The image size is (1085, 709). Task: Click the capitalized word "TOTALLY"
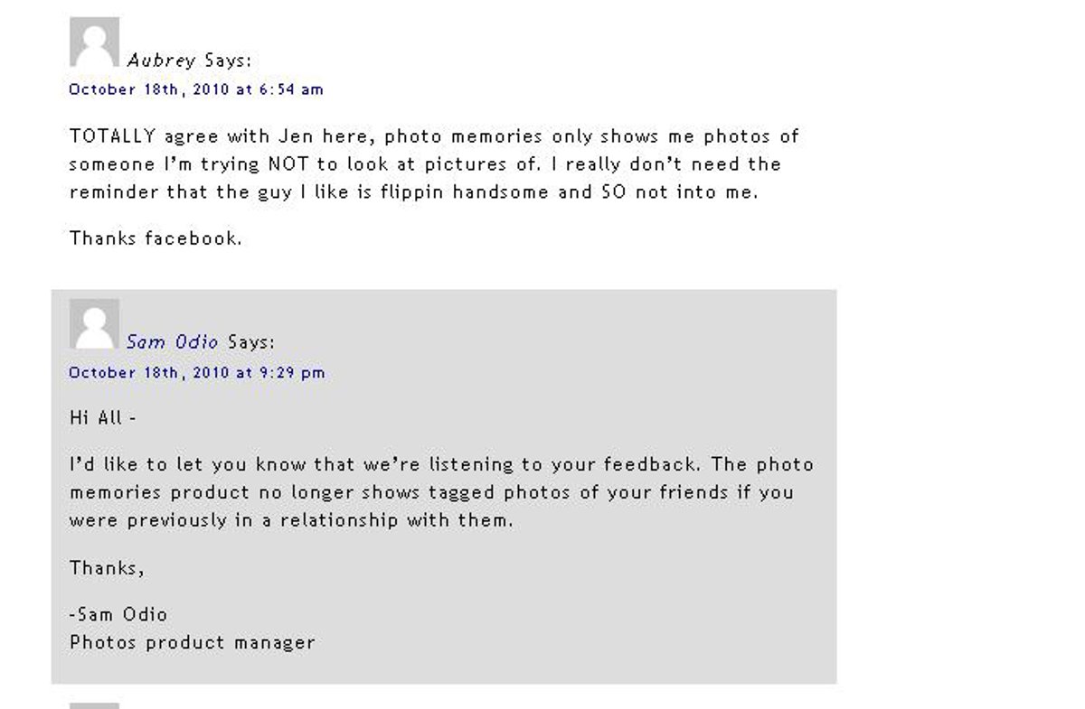[x=113, y=136]
